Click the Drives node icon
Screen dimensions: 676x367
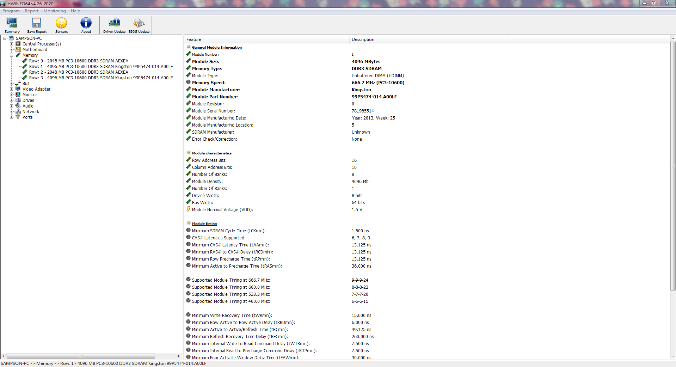point(18,100)
